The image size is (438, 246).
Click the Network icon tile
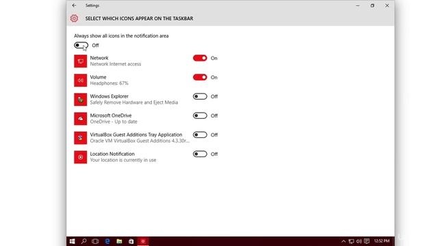click(x=81, y=61)
